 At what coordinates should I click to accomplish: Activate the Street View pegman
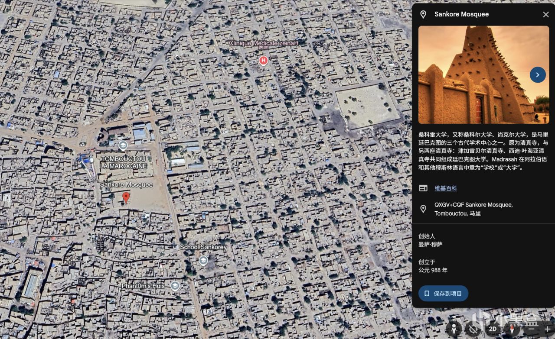454,329
